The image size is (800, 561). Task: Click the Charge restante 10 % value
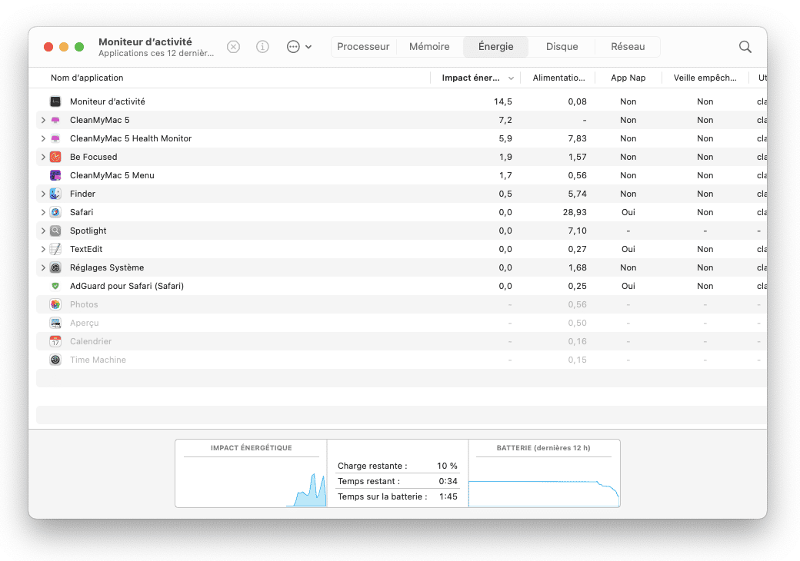point(447,466)
